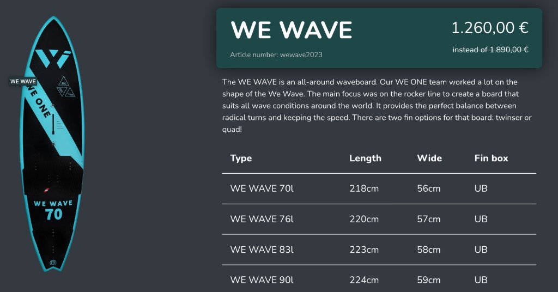Click the 1.260,00 € sale price
The height and width of the screenshot is (292, 558).
pos(489,28)
